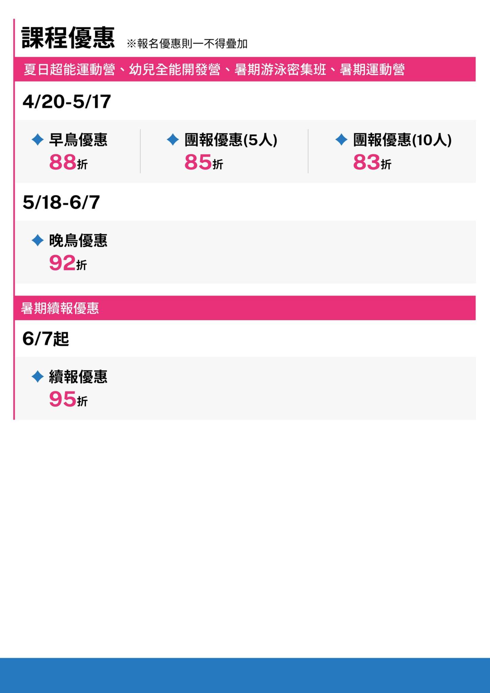Click the blue footer bar
The width and height of the screenshot is (490, 693).
coord(245,675)
